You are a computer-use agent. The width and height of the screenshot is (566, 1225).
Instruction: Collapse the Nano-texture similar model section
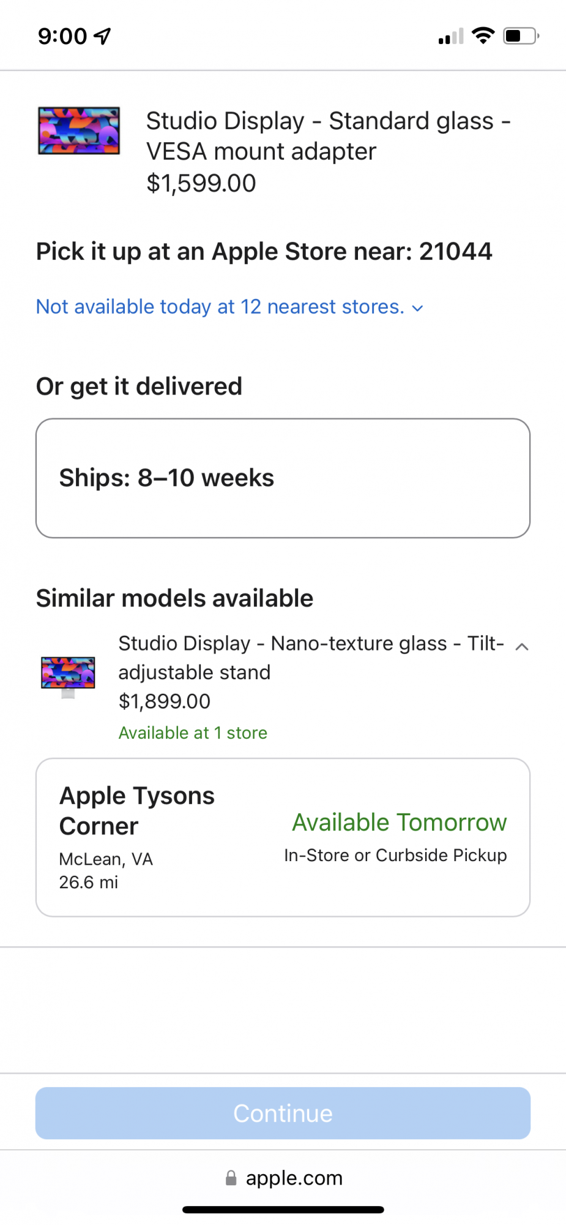point(522,647)
